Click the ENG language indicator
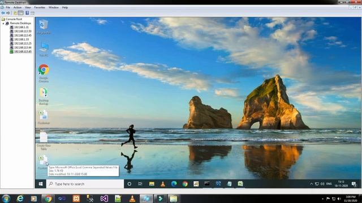The height and width of the screenshot is (203, 362). pos(329,184)
